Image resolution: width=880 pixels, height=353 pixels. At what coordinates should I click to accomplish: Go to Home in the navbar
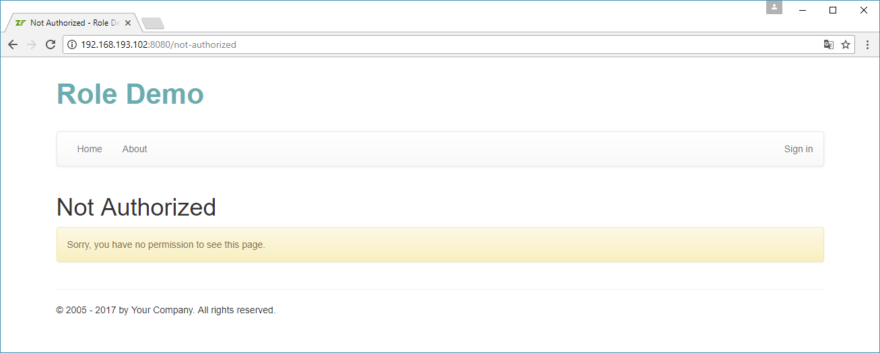(x=90, y=149)
